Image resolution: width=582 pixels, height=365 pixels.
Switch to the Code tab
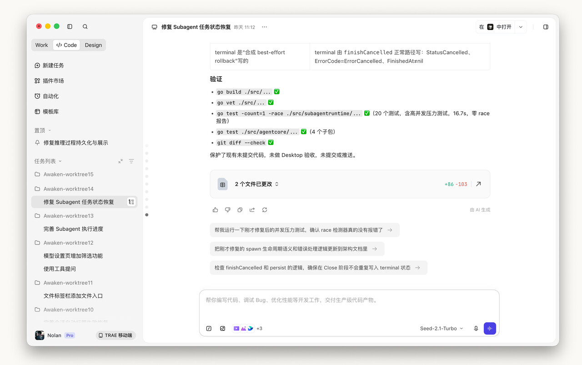click(66, 45)
